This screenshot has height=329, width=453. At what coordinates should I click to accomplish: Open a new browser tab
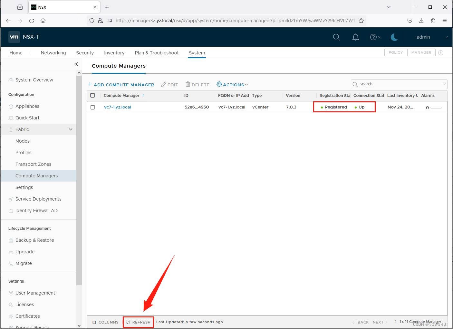coord(107,7)
